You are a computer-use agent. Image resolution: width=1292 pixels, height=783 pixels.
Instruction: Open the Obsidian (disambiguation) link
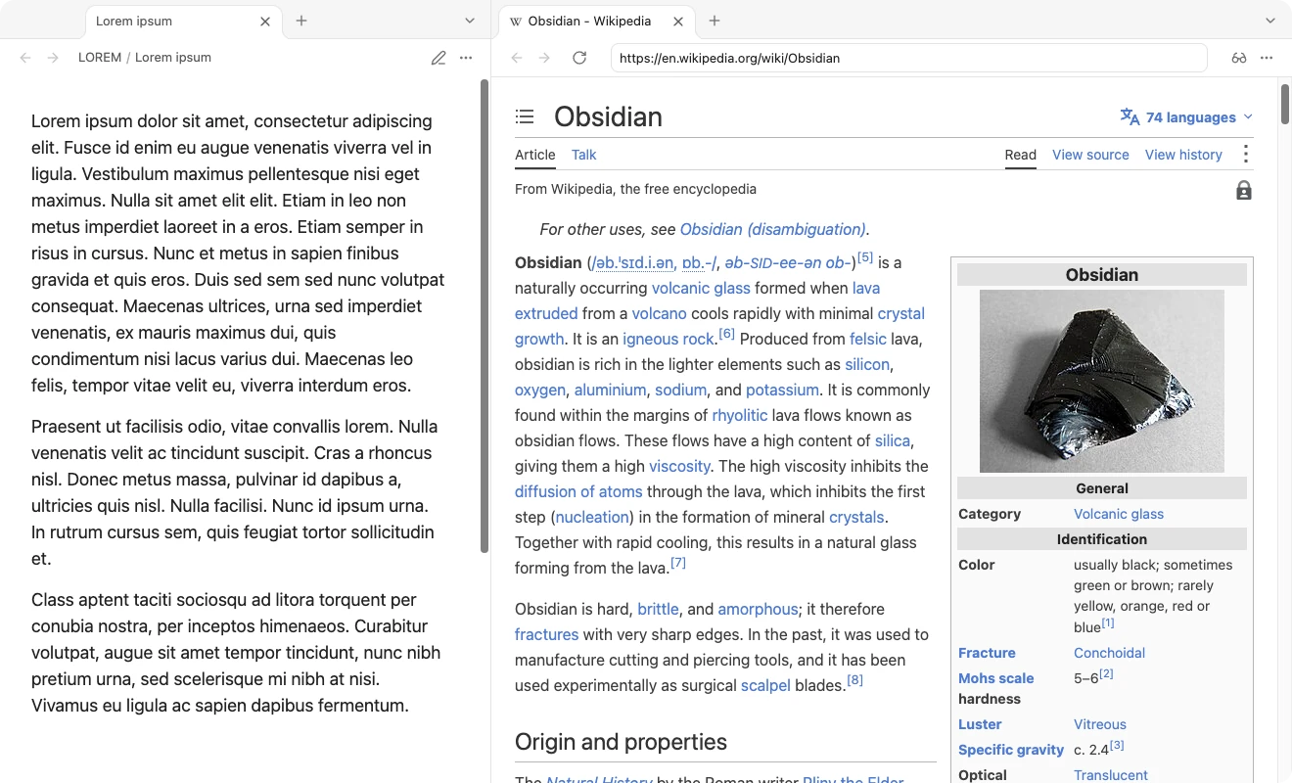click(773, 229)
